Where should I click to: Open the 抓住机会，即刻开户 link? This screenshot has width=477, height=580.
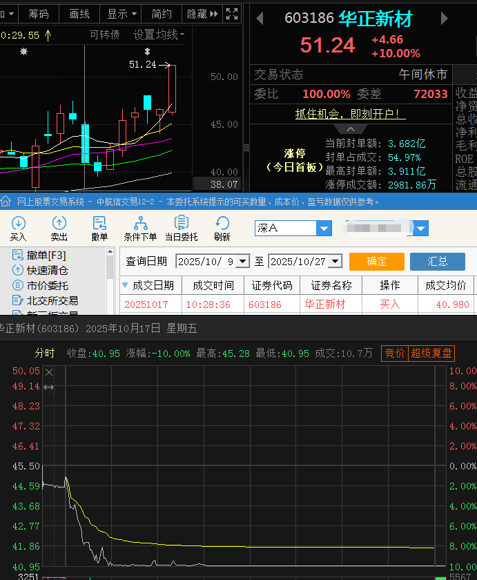pyautogui.click(x=350, y=113)
